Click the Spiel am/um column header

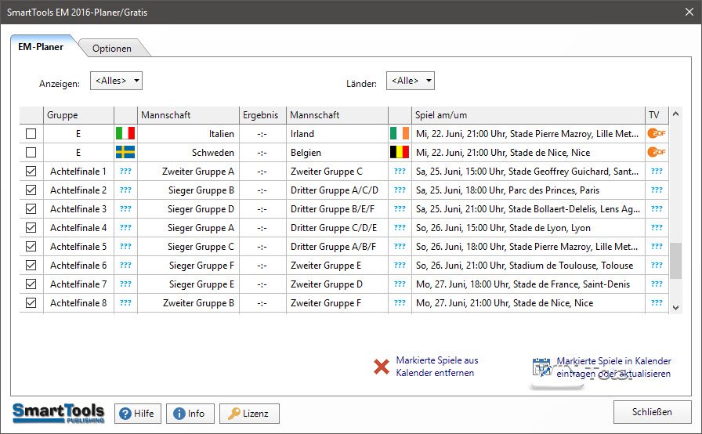point(528,115)
